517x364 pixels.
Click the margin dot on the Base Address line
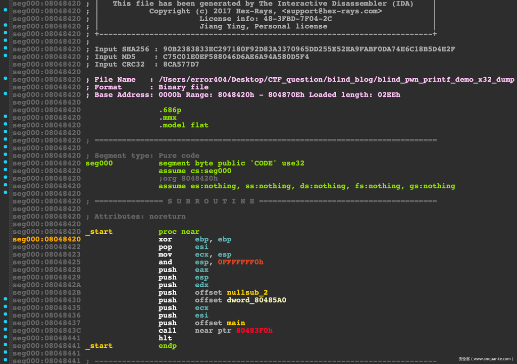6,93
